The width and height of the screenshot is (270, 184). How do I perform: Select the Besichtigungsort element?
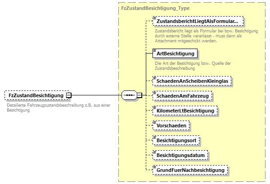pyautogui.click(x=175, y=140)
